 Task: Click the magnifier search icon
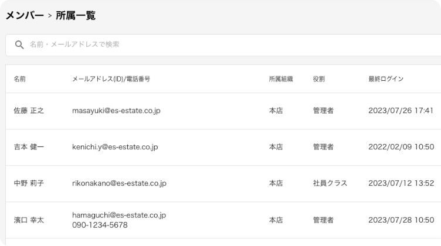(19, 45)
